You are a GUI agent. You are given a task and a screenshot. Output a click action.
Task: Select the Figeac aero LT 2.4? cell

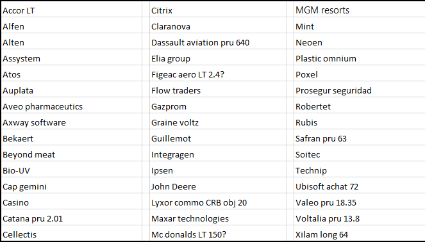(x=218, y=74)
